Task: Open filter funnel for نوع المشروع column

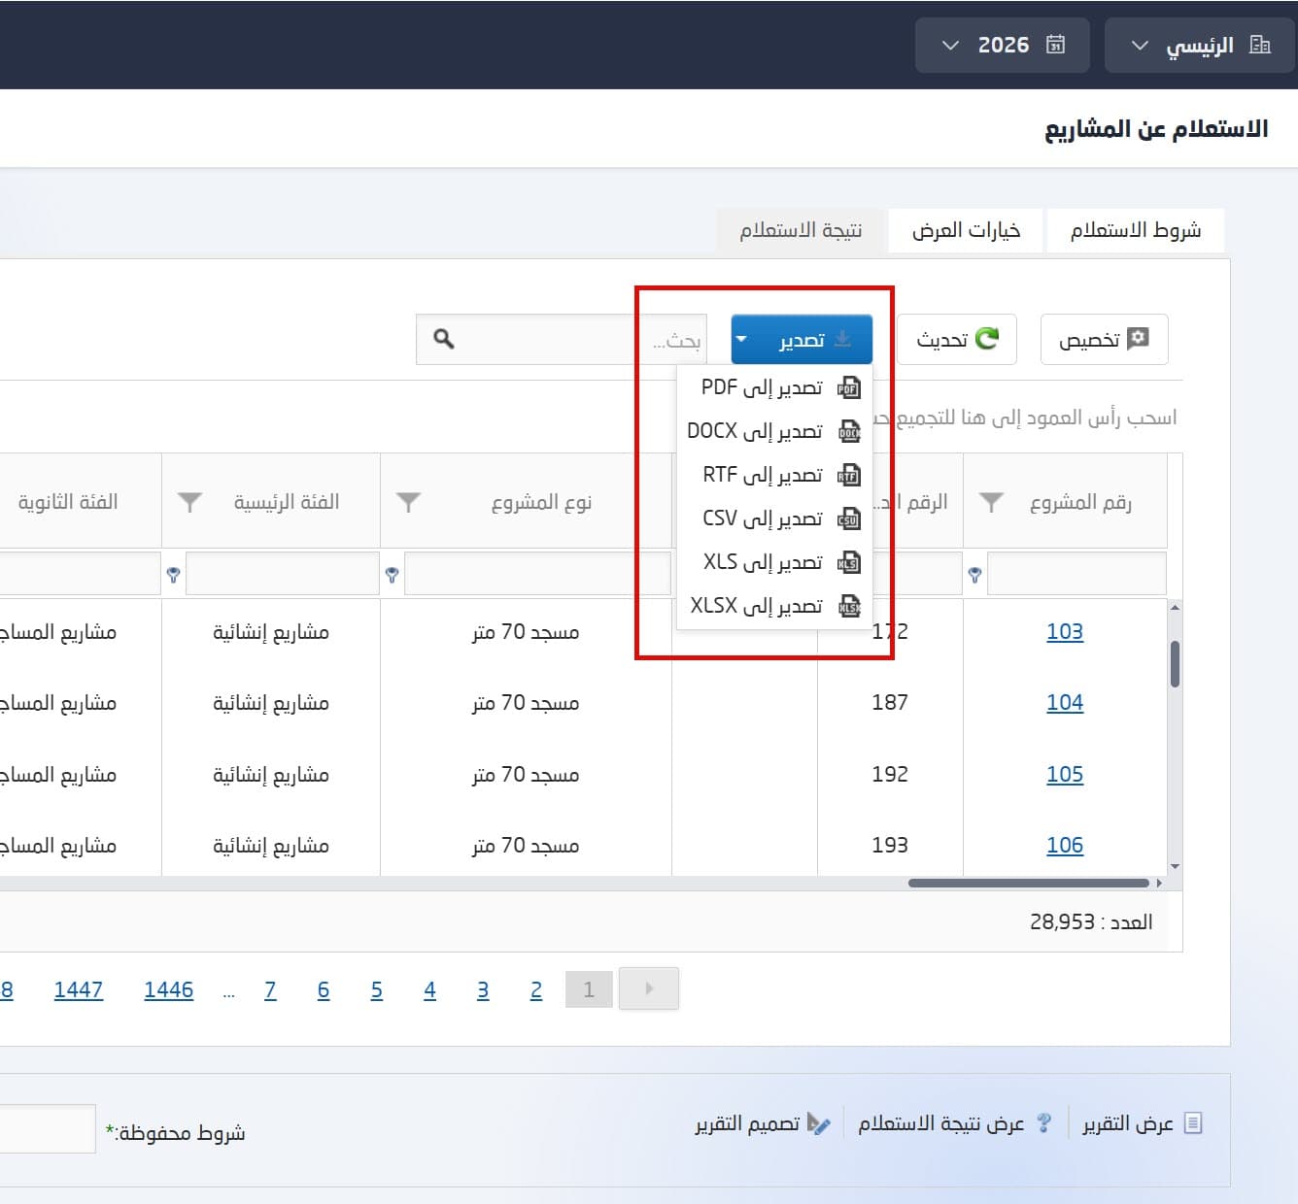Action: pyautogui.click(x=408, y=502)
